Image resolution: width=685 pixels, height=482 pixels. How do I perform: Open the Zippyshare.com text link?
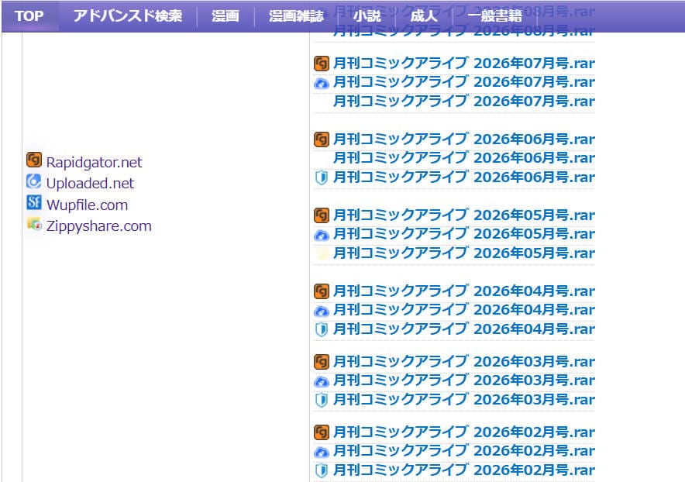99,226
